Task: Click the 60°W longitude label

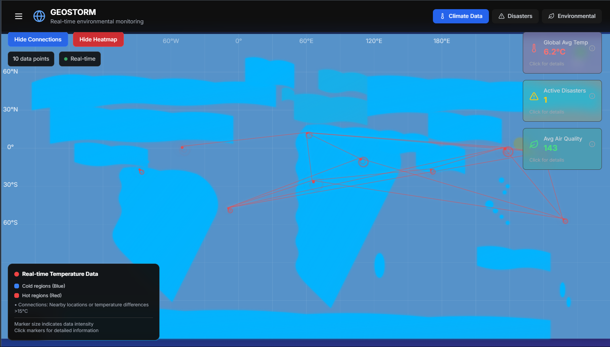Action: tap(171, 41)
